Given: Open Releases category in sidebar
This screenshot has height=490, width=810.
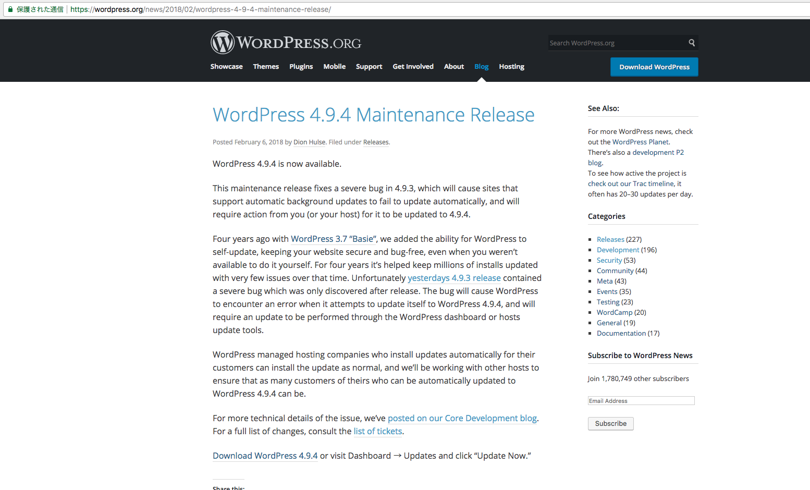Looking at the screenshot, I should [x=610, y=239].
